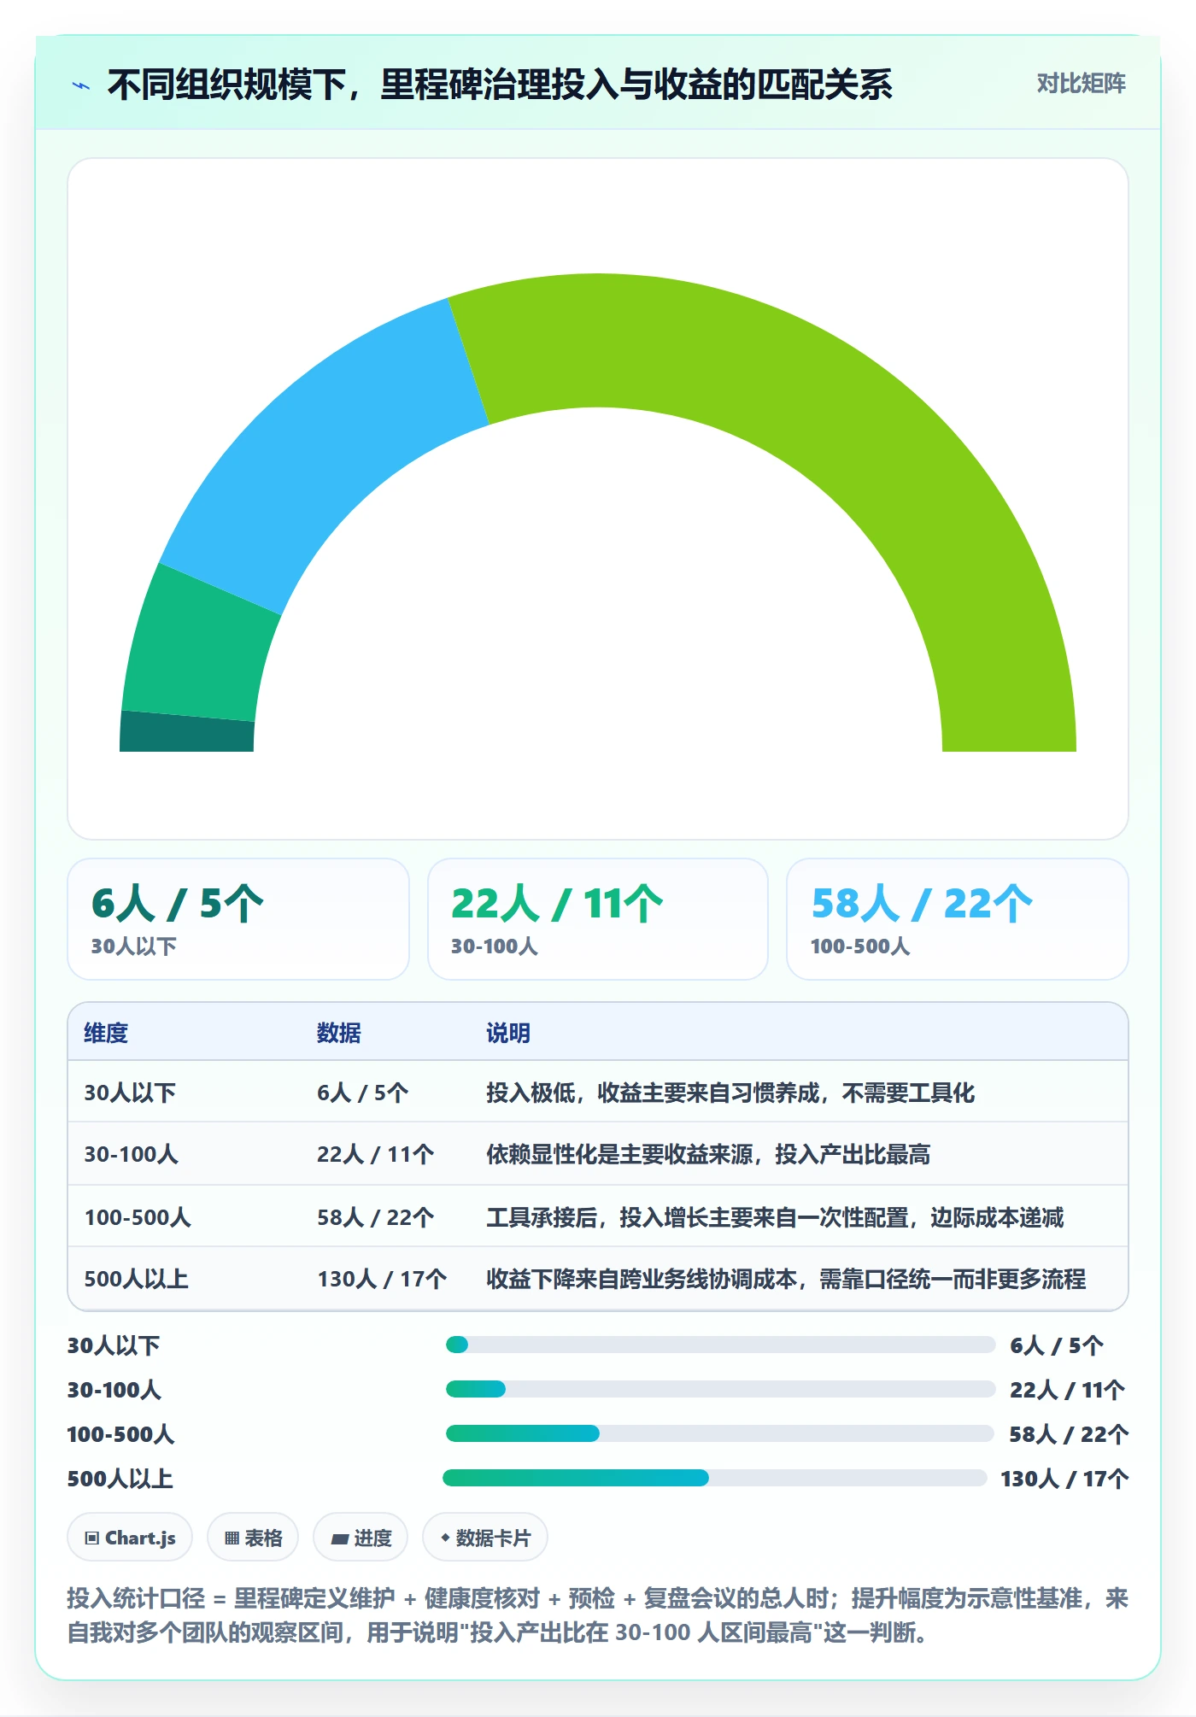The width and height of the screenshot is (1196, 1717).
Task: Click the progress bar in the 30-100人 row
Action: (x=720, y=1389)
